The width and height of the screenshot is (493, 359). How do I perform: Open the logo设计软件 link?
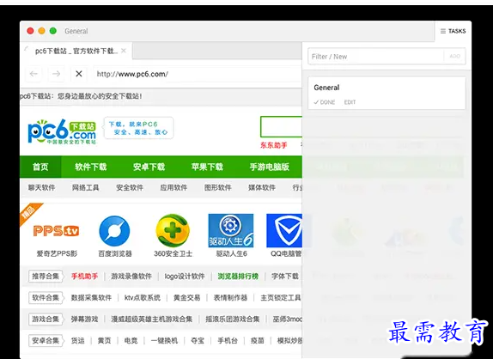[x=185, y=277]
